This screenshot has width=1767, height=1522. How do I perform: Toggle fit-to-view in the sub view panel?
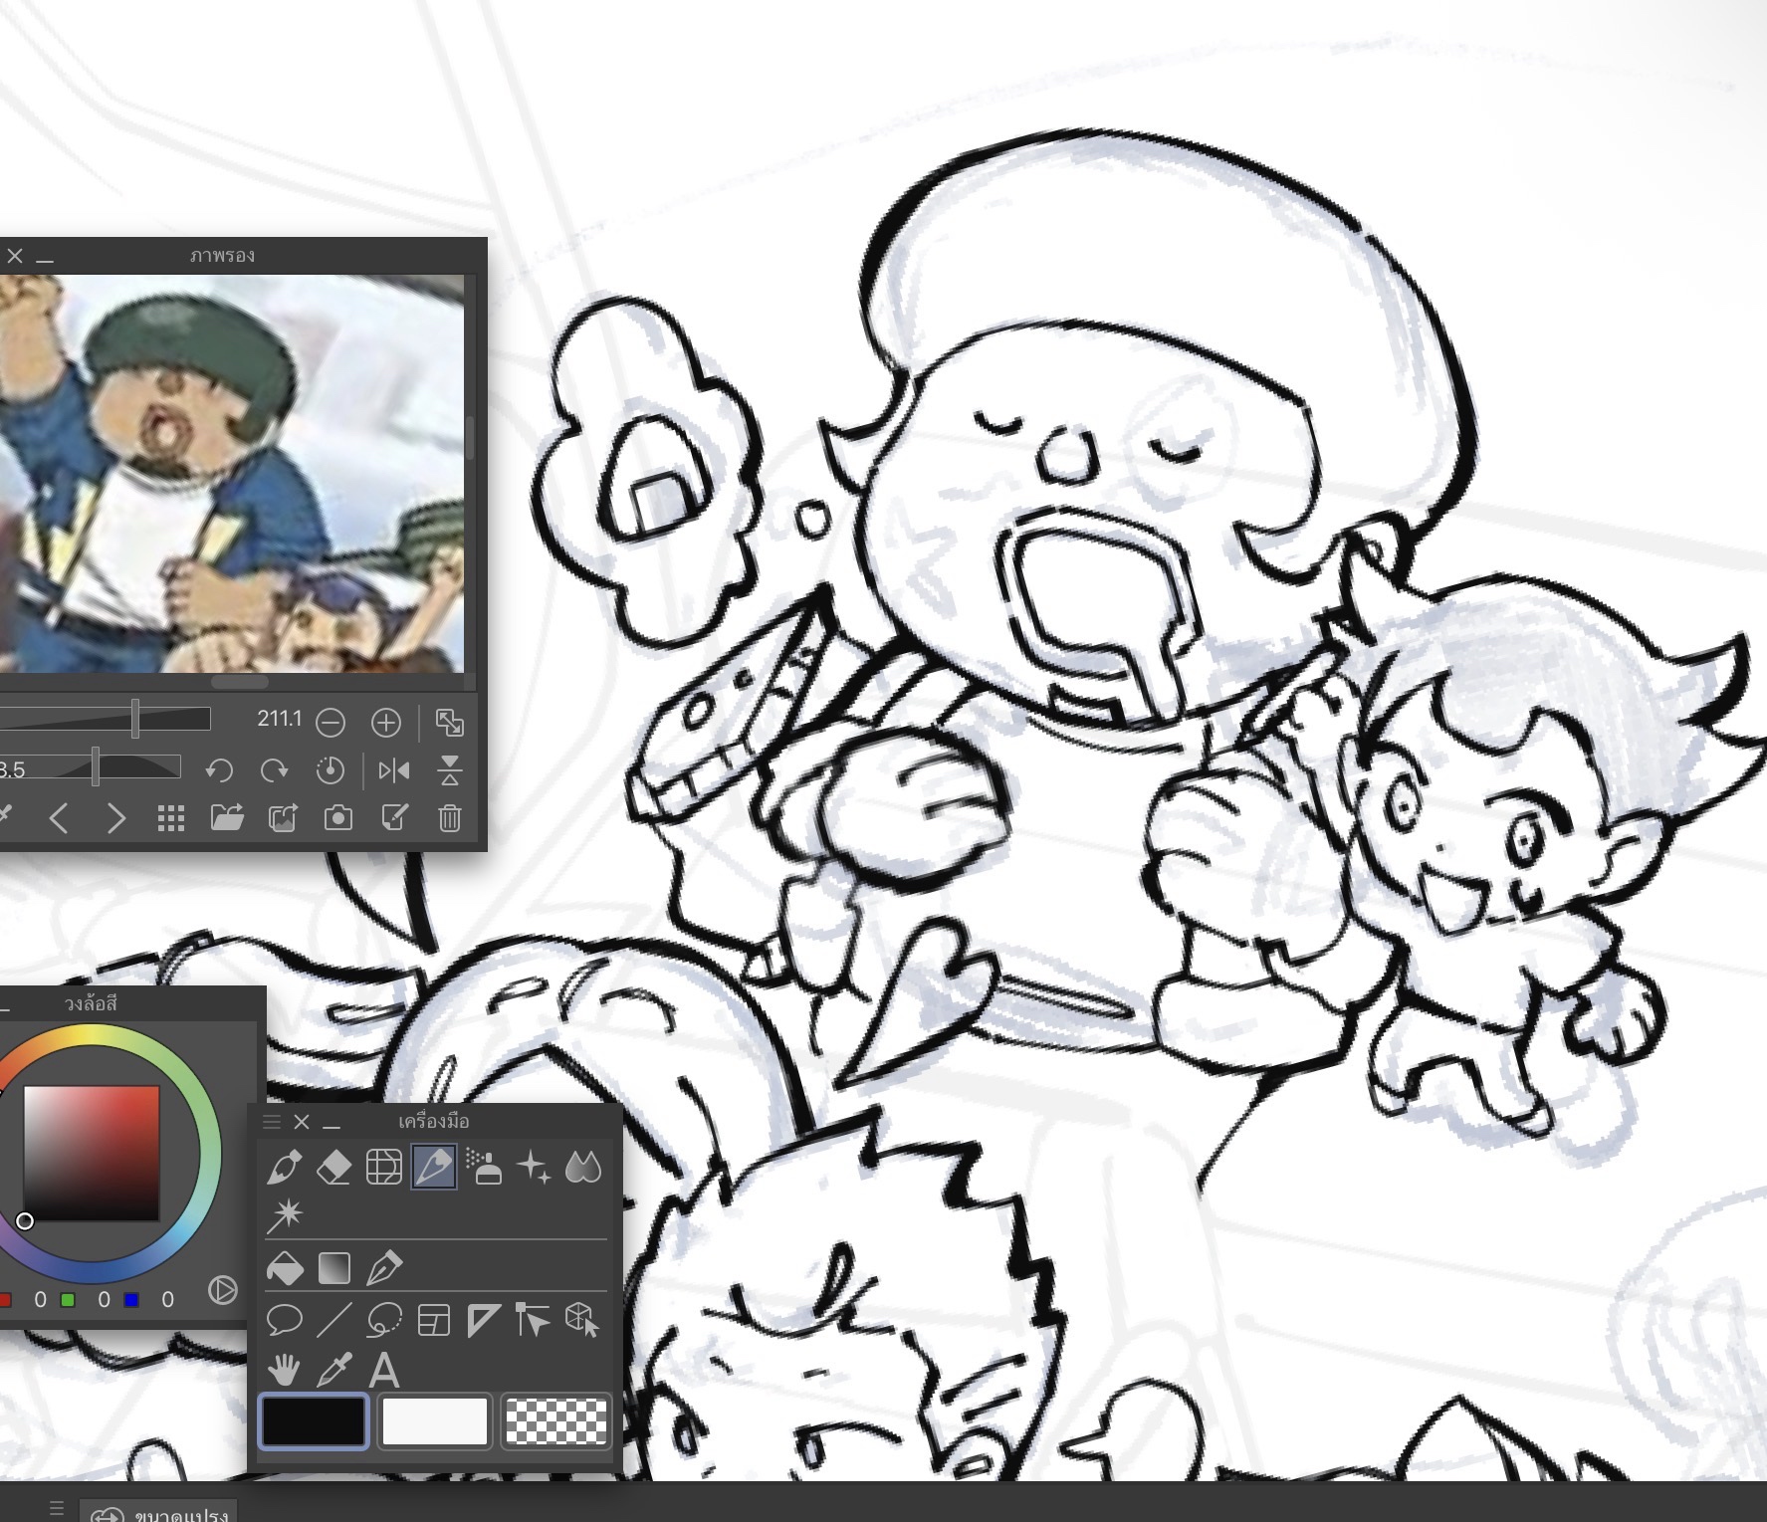click(450, 723)
